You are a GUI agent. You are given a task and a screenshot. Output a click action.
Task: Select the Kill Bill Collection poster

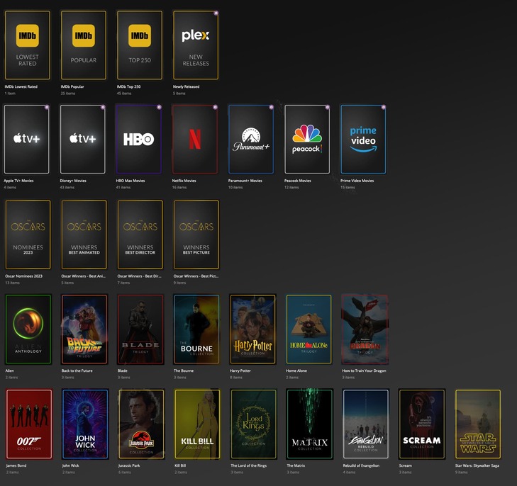click(197, 424)
